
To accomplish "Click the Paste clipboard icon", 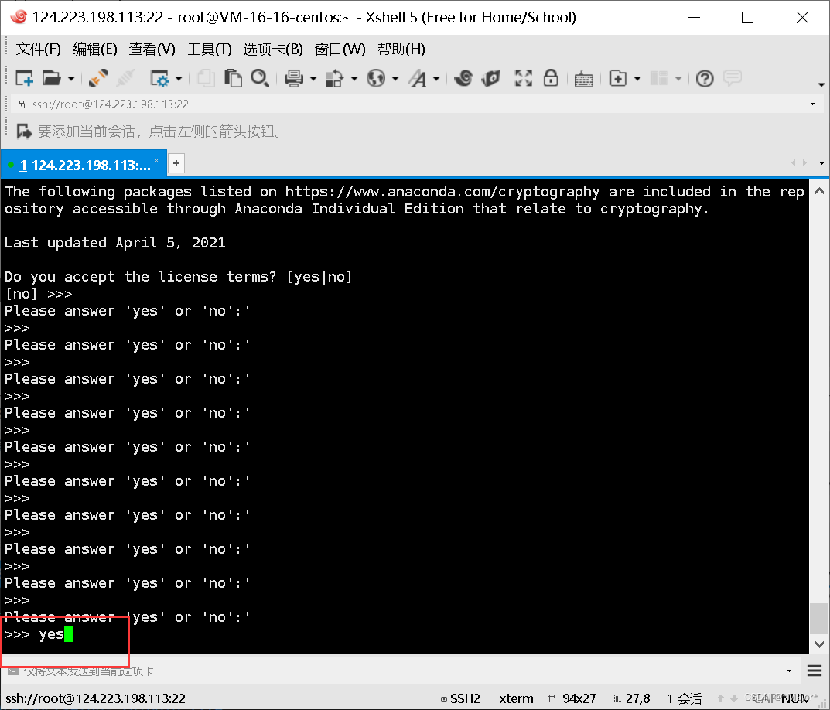I will [x=233, y=78].
